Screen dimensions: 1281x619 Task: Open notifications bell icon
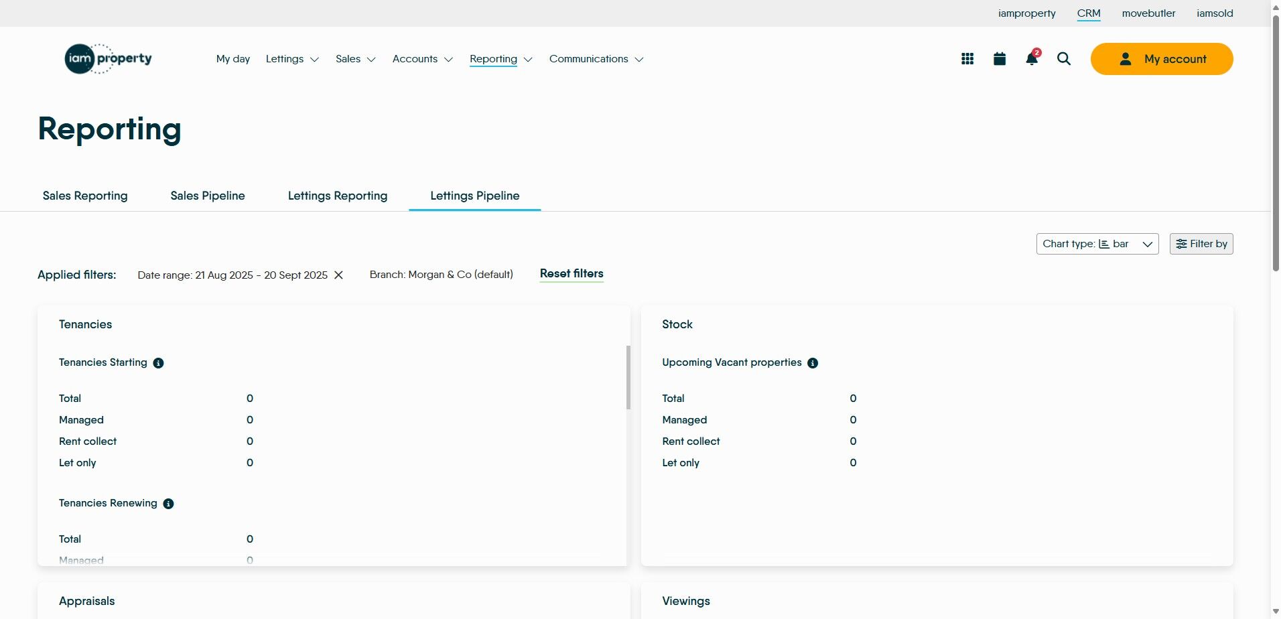pos(1032,59)
